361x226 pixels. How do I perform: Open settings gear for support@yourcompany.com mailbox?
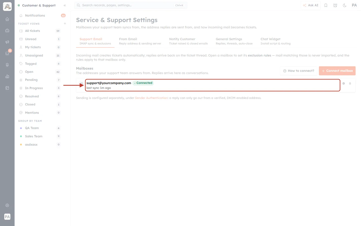click(344, 83)
